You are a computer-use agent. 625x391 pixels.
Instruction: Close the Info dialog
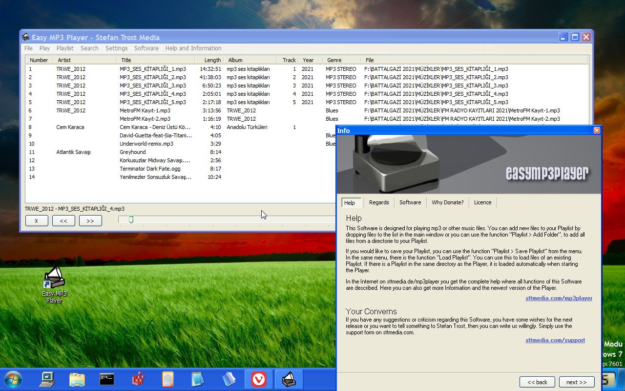click(597, 130)
